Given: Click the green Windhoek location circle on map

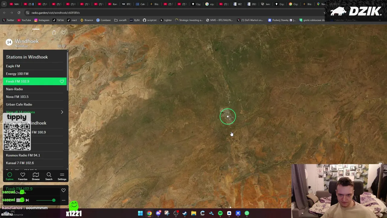Looking at the screenshot, I should pos(228,117).
